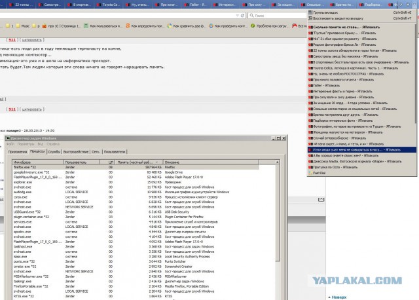This screenshot has width=419, height=300.
Task: Switch to the "Самостре..." browser tab
Action: coord(50,5)
